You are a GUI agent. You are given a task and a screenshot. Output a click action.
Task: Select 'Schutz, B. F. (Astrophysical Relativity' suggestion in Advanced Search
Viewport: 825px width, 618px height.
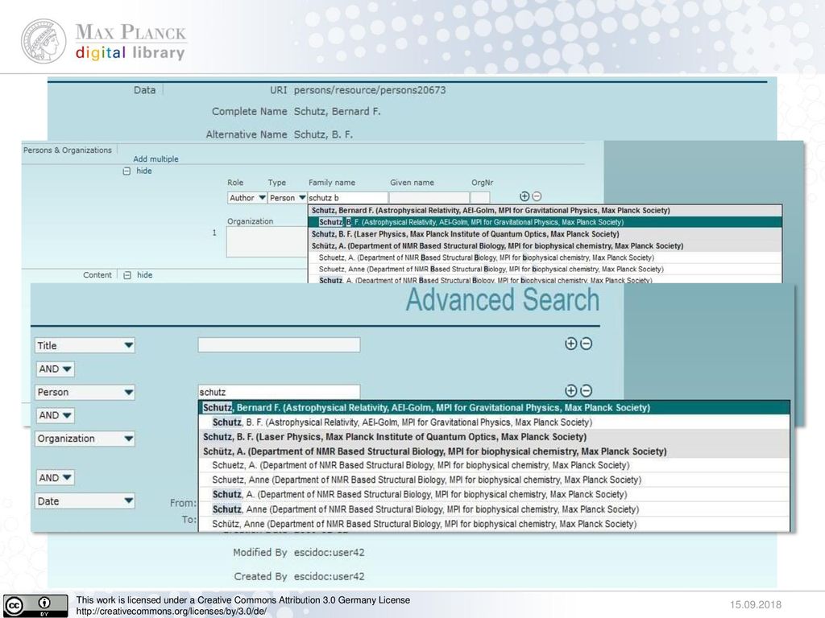point(494,422)
